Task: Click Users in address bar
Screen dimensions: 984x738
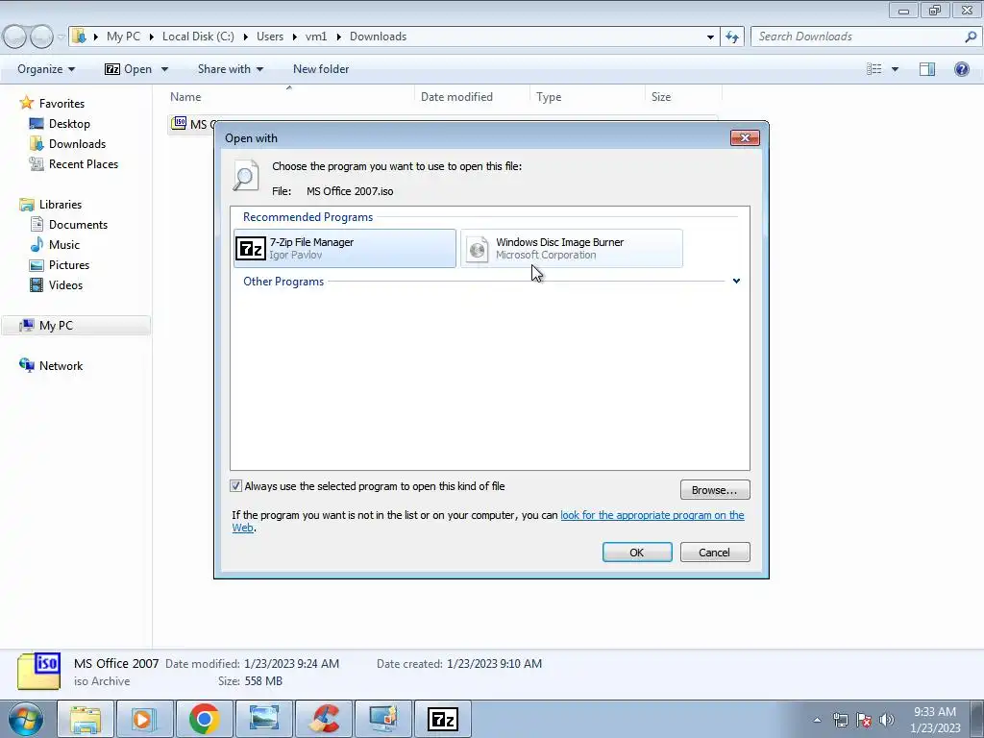Action: [270, 37]
